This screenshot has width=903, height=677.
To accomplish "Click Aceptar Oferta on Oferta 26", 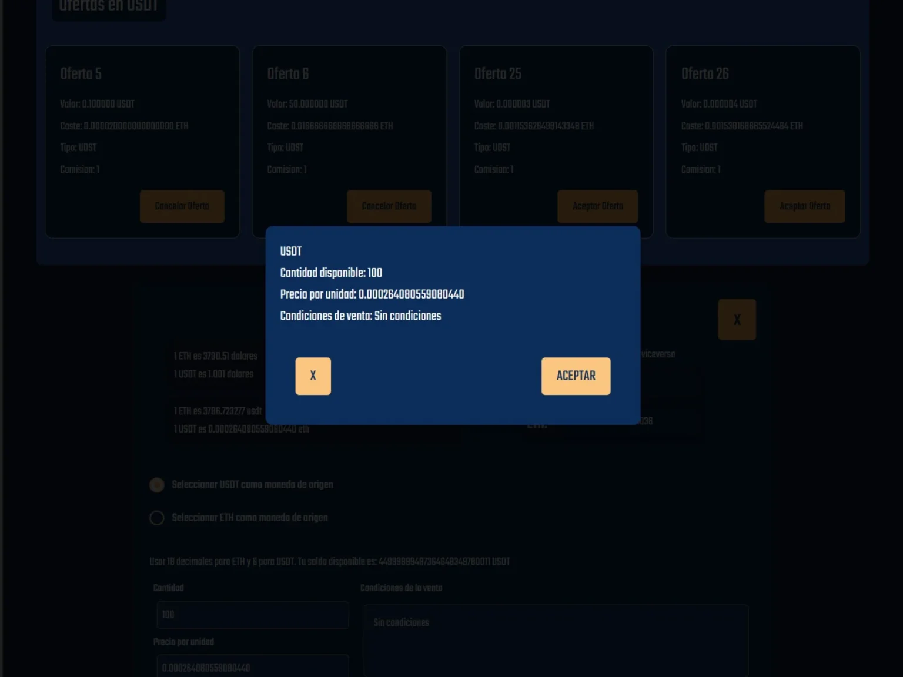I will [x=804, y=206].
